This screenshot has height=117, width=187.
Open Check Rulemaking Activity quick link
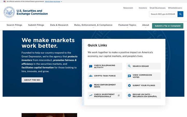pos(105,66)
